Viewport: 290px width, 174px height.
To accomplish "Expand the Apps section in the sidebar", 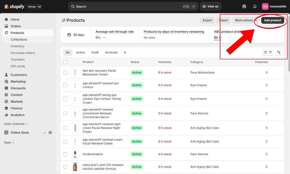I will 8,142.
